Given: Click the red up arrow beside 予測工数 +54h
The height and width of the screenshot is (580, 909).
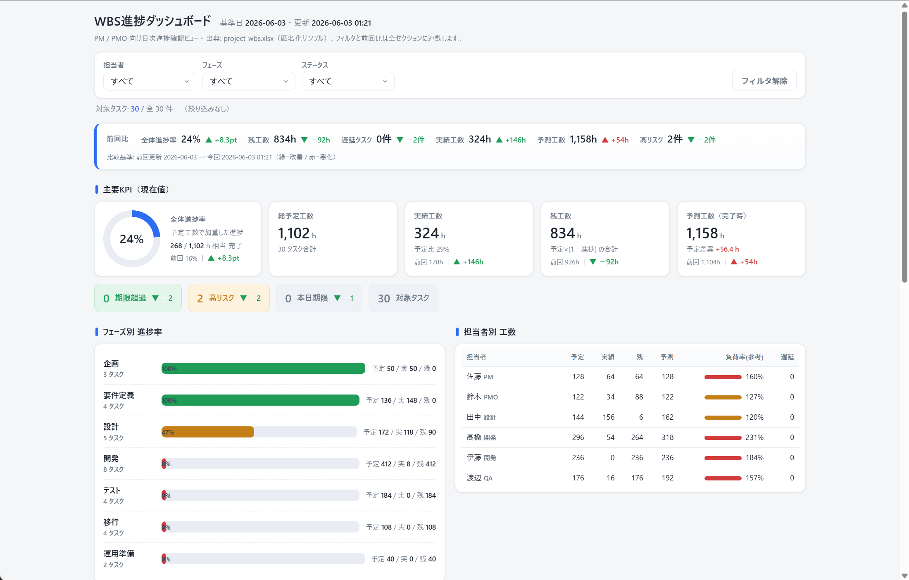Looking at the screenshot, I should (x=605, y=140).
